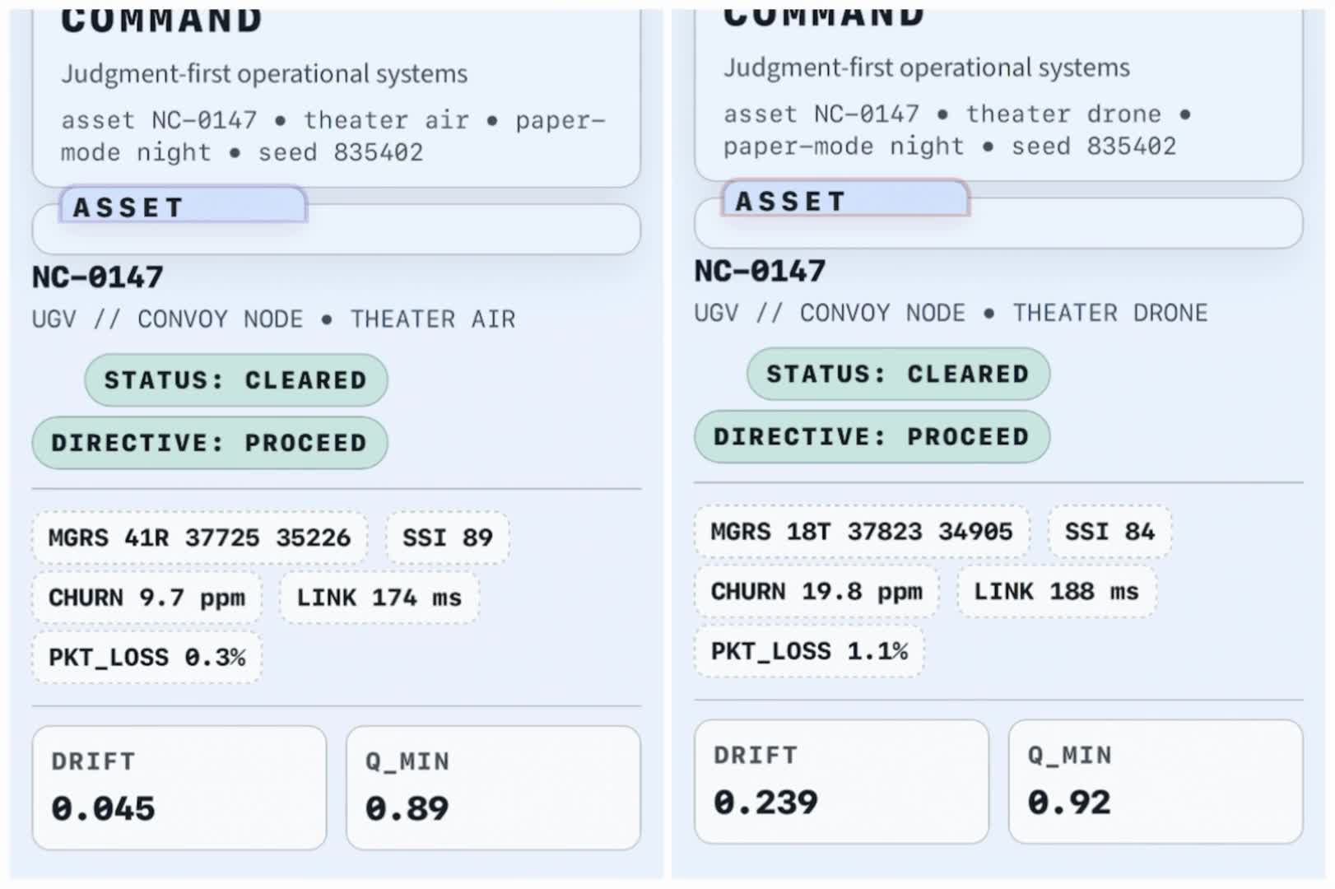The image size is (1335, 889).
Task: Select the CHURN 9.7 ppm chip
Action: [x=147, y=598]
